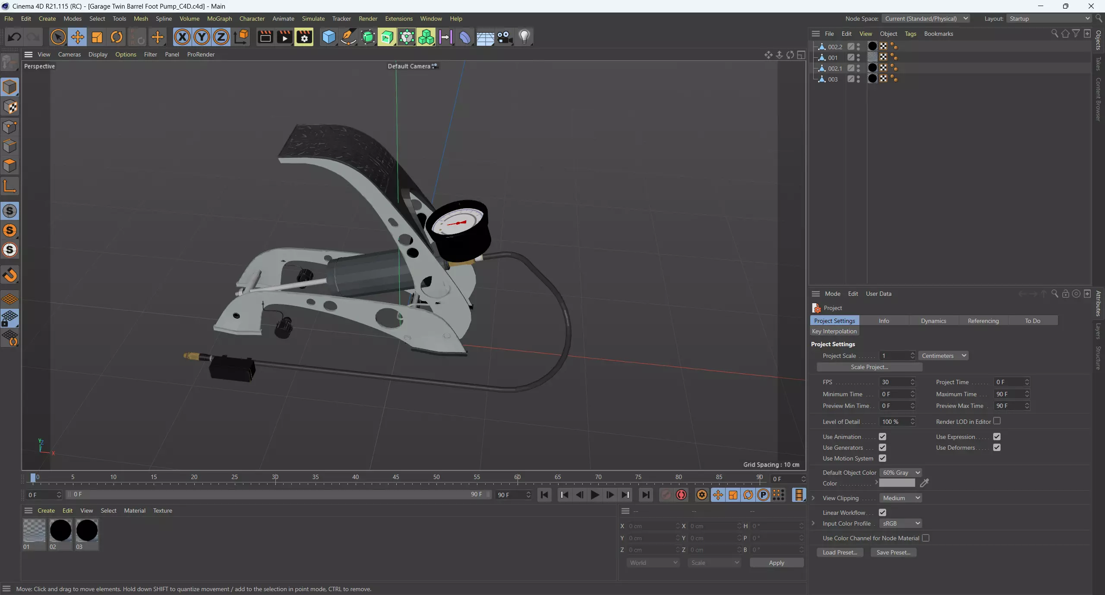This screenshot has height=595, width=1105.
Task: Switch to the Dynamics tab
Action: tap(933, 321)
